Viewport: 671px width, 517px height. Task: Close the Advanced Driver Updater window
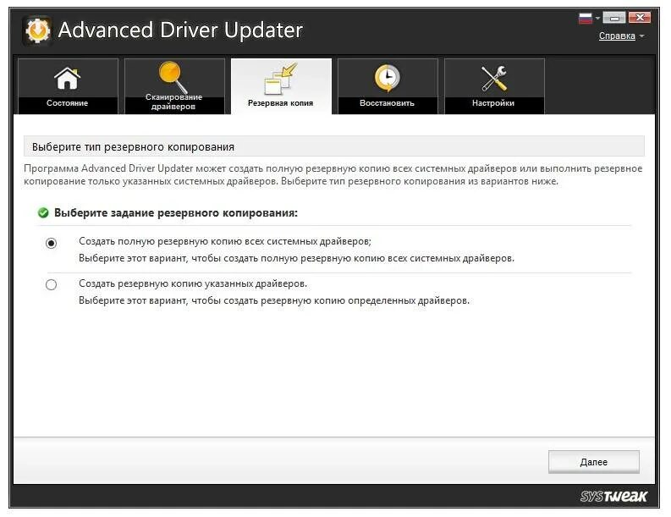[x=640, y=18]
